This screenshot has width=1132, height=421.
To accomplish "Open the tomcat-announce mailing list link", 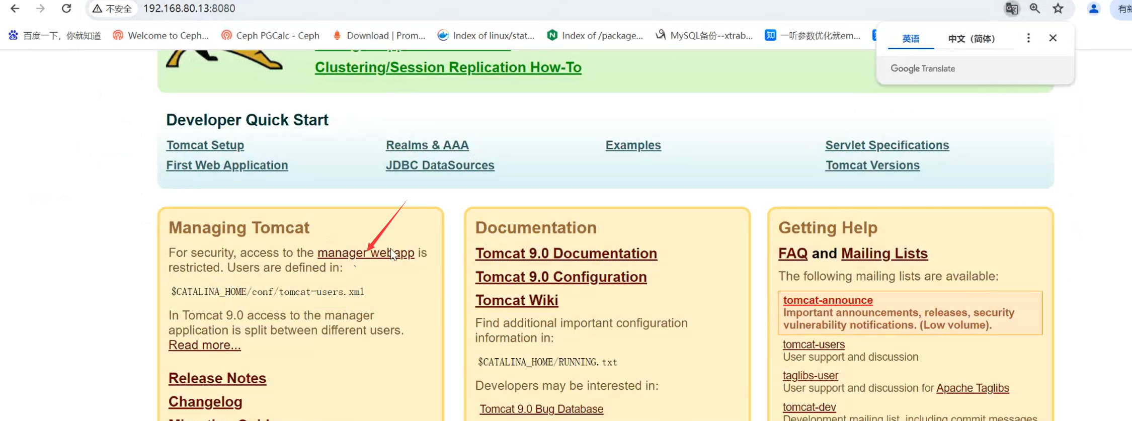I will (x=828, y=300).
